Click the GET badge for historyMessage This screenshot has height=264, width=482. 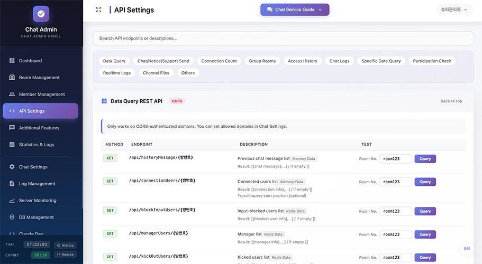pyautogui.click(x=110, y=158)
